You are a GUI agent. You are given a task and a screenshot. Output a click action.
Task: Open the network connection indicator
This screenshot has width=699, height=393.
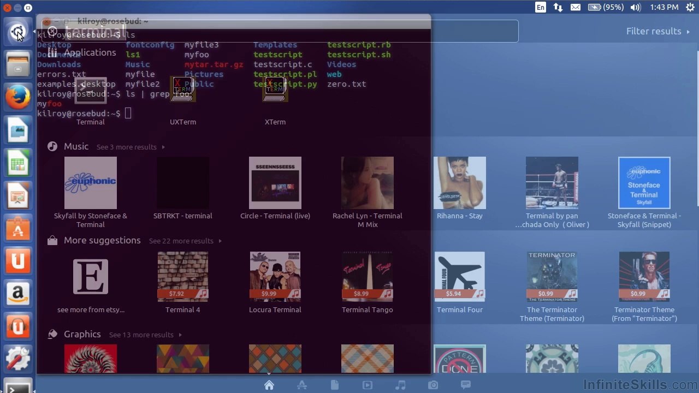pos(558,7)
